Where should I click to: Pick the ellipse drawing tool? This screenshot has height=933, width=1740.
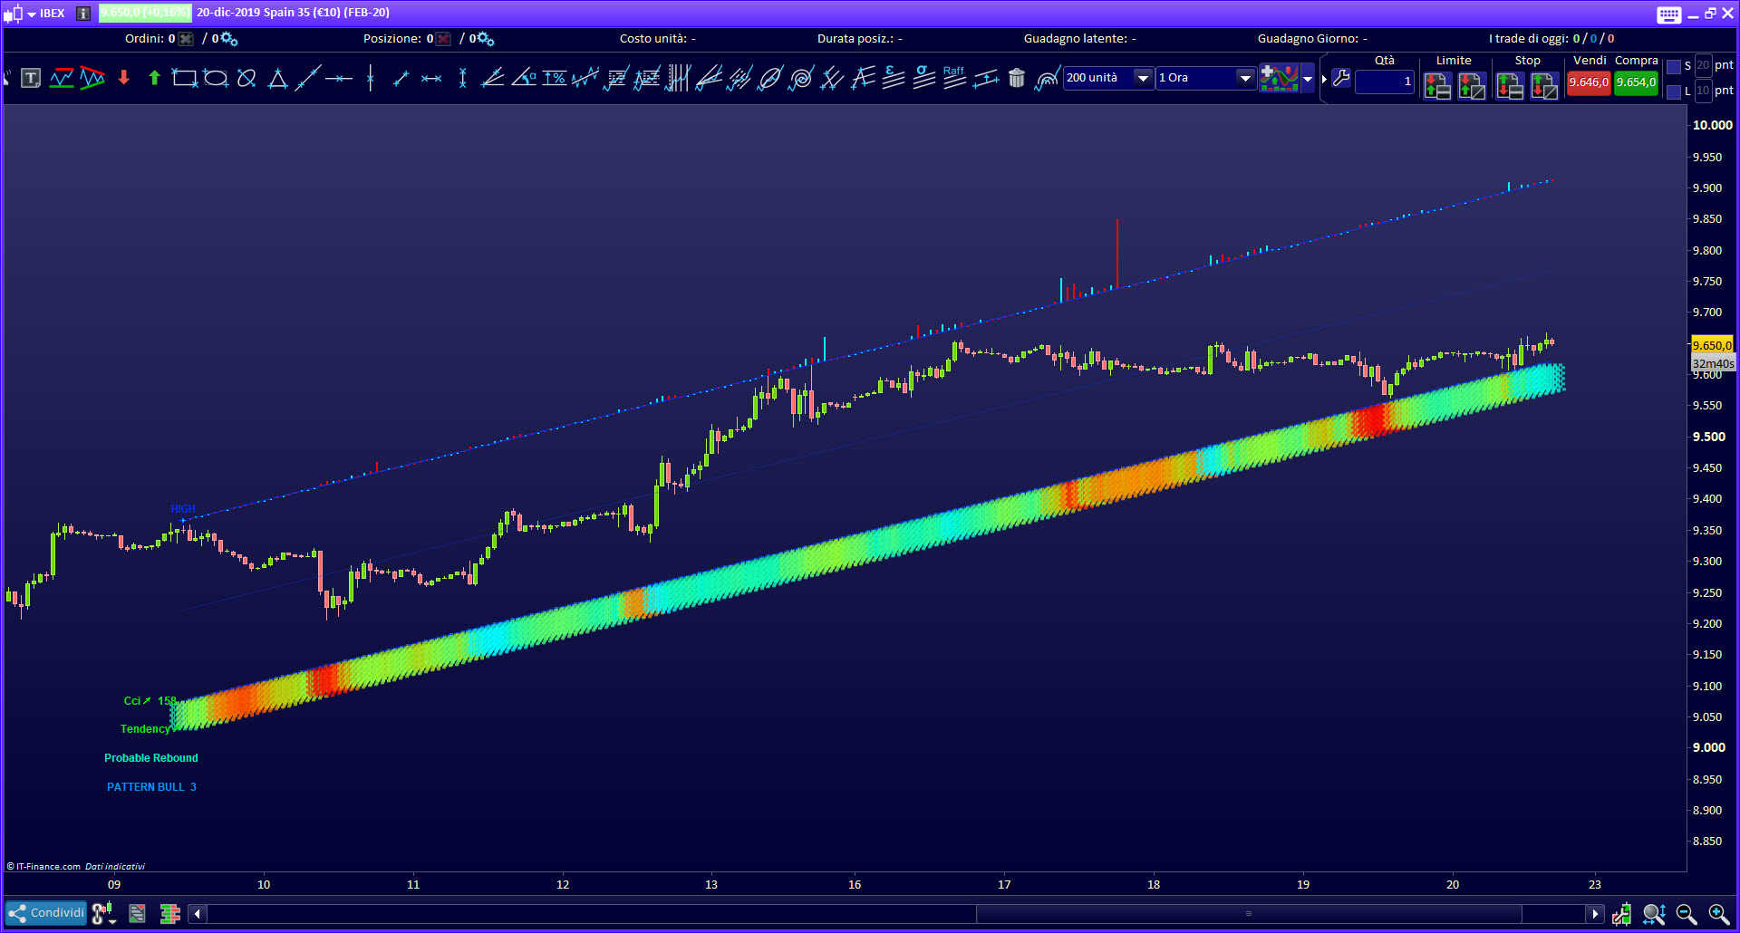pos(216,79)
